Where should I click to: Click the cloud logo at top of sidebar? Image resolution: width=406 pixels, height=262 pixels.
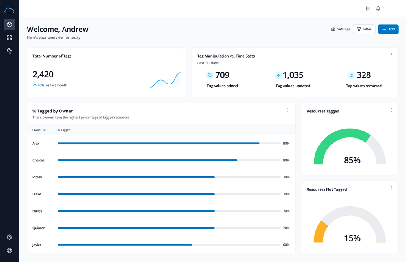tap(9, 10)
